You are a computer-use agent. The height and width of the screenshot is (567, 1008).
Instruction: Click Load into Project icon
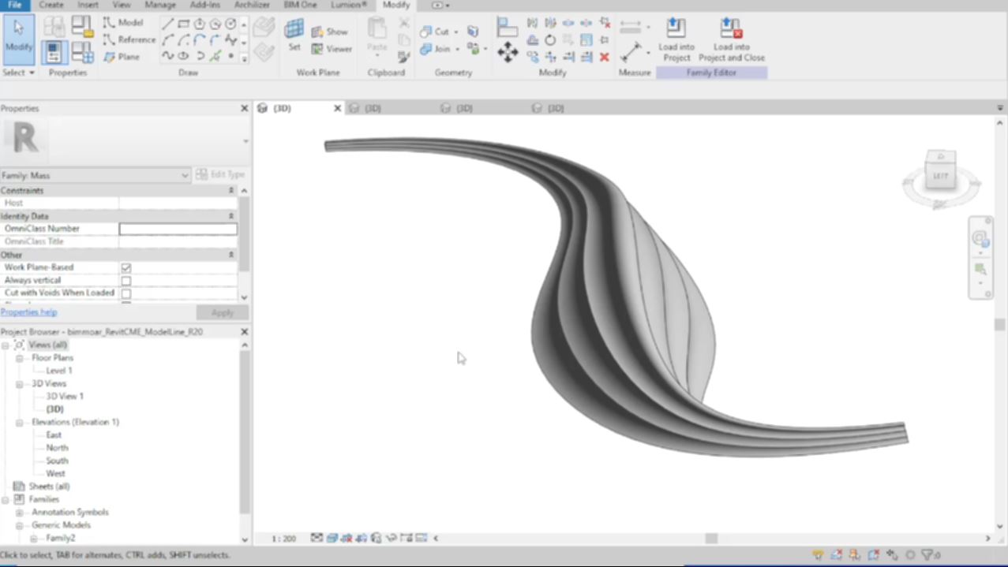click(x=676, y=39)
